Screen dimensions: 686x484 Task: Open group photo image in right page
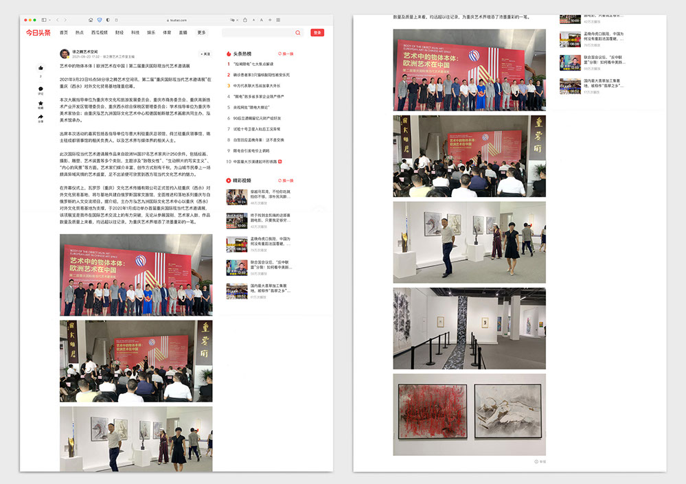tap(470, 70)
